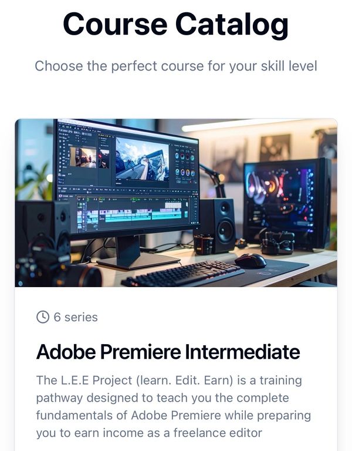Click the course thumbnail image of editing desk
This screenshot has height=451, width=352.
pyautogui.click(x=176, y=203)
